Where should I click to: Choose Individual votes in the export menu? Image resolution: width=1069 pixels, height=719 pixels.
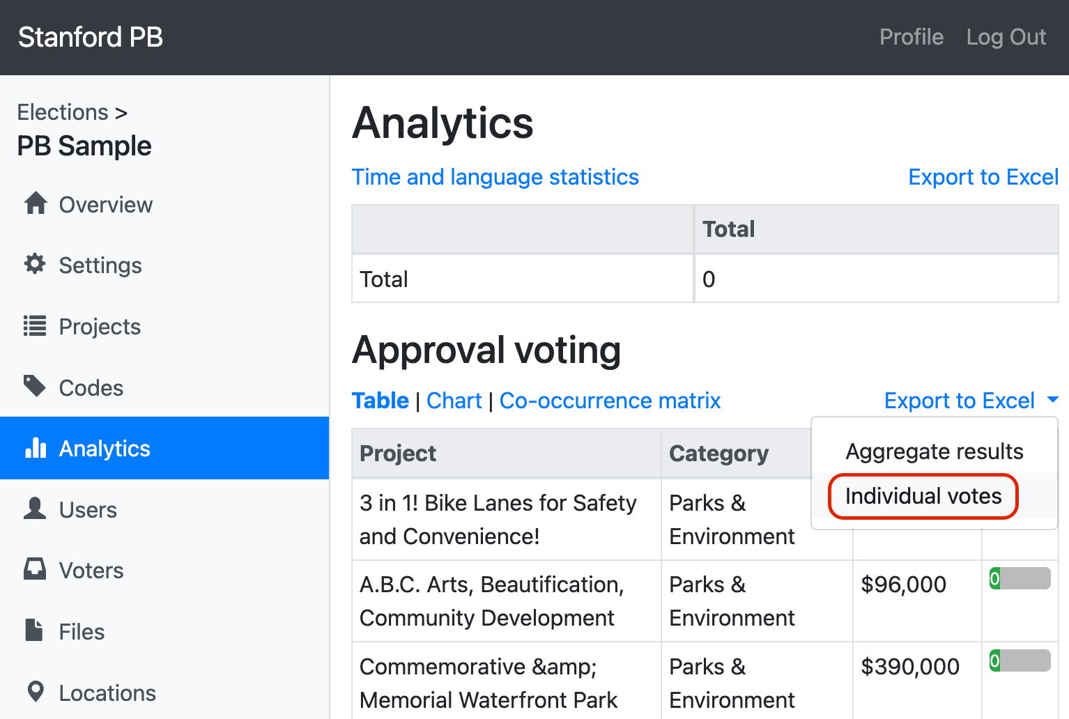pyautogui.click(x=923, y=496)
